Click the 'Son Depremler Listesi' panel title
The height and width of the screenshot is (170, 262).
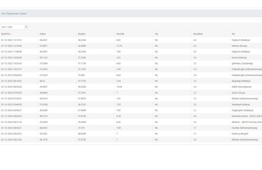pyautogui.click(x=14, y=14)
